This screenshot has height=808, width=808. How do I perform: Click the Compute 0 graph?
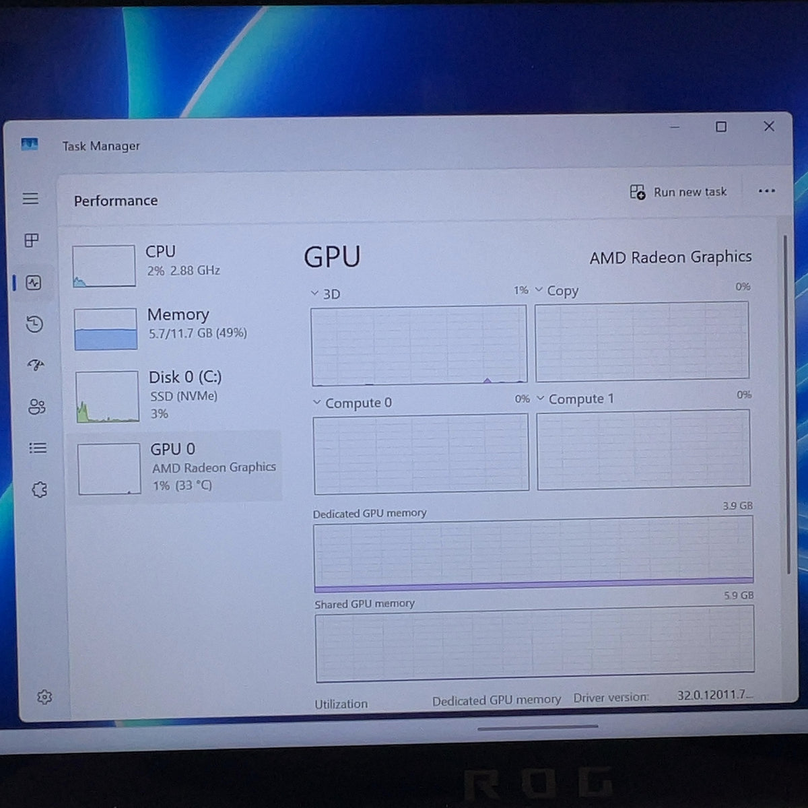[421, 454]
